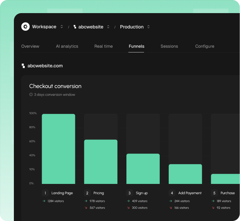Click the Pricing funnel bar

pos(101,162)
